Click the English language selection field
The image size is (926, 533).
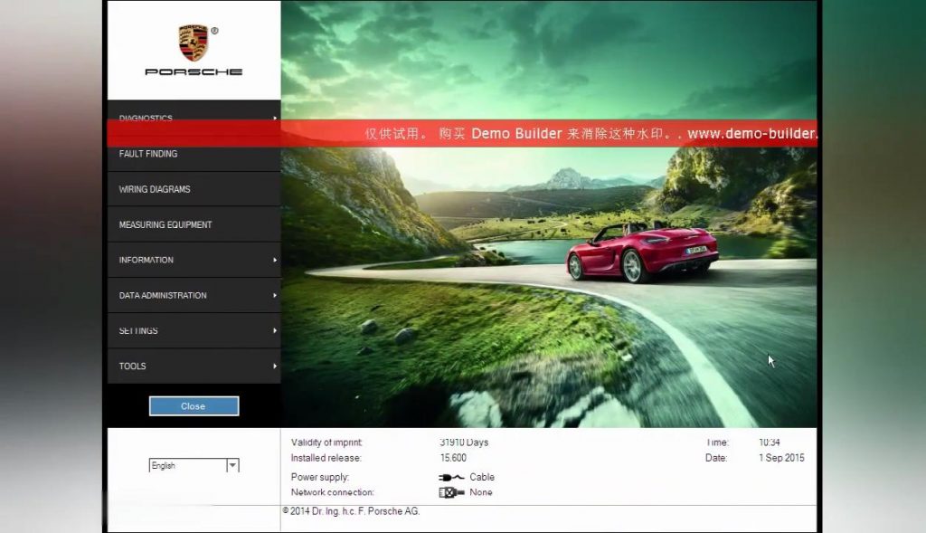[x=186, y=465]
